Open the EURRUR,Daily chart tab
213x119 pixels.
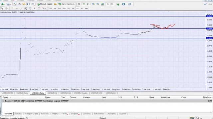22,93
